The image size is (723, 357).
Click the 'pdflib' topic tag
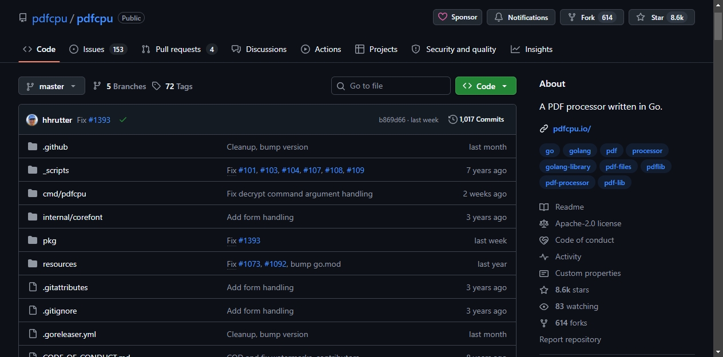(656, 167)
